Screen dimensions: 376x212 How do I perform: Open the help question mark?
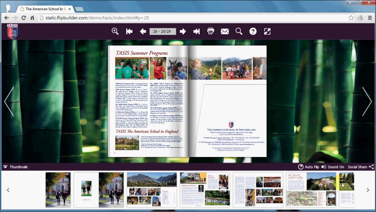coord(253,32)
